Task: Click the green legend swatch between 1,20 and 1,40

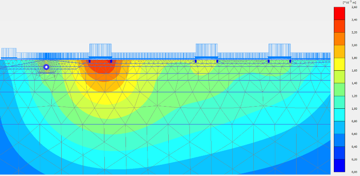Action: click(339, 90)
